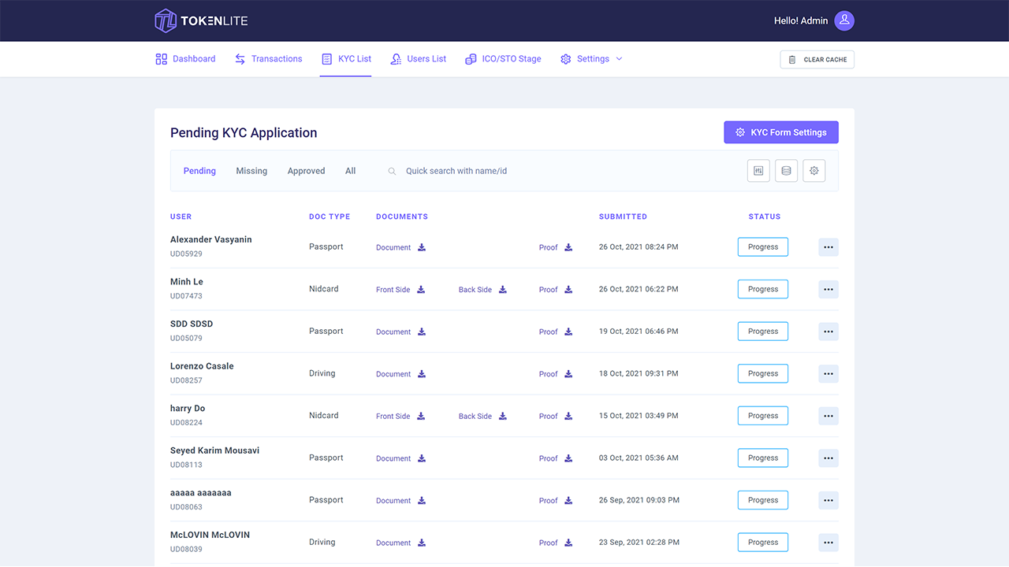Click the KYC Form Settings button
1009x567 pixels.
tap(780, 132)
